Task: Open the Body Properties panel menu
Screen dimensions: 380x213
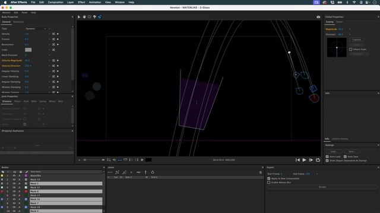Action: (72, 17)
